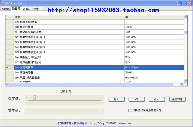Close the OBDSimulator window
Image resolution: width=193 pixels, height=127 pixels.
[x=190, y=3]
